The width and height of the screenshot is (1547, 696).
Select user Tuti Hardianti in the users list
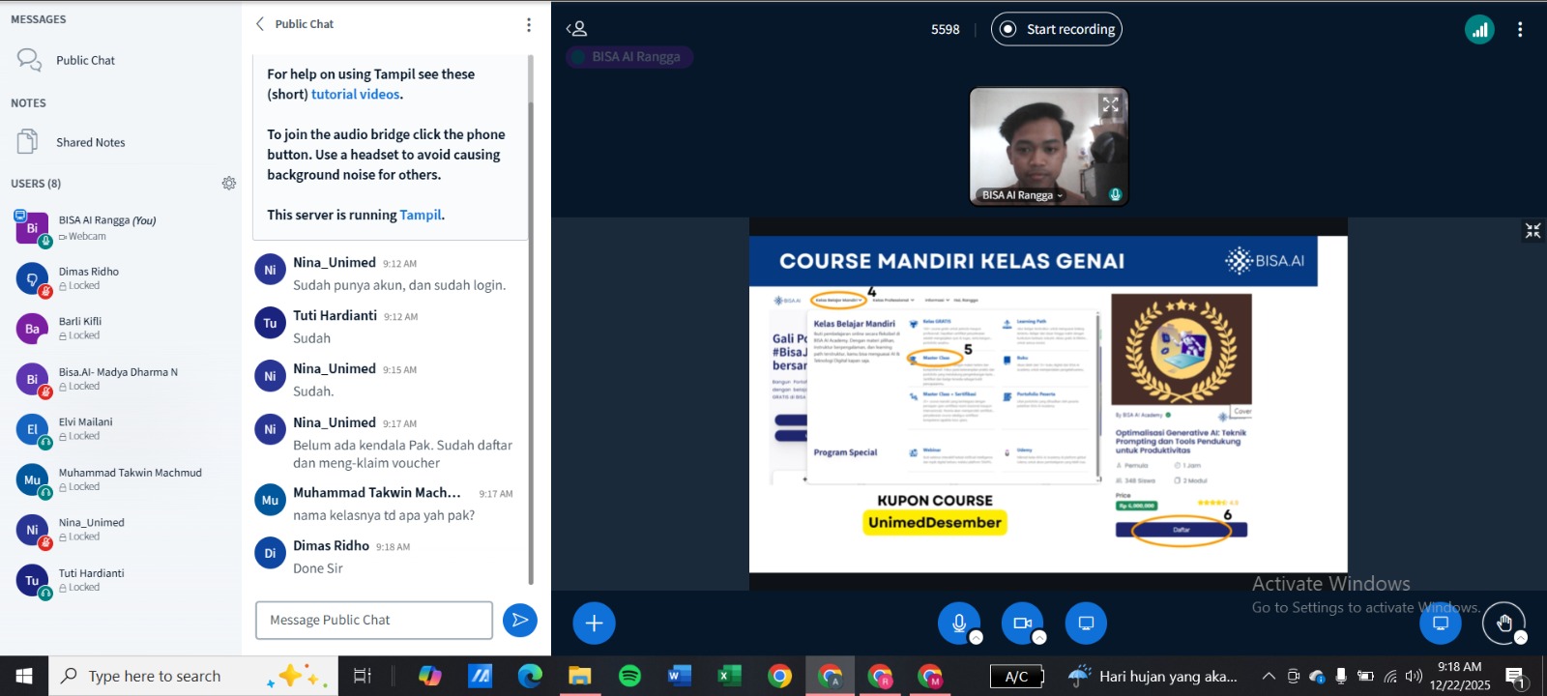tap(121, 580)
